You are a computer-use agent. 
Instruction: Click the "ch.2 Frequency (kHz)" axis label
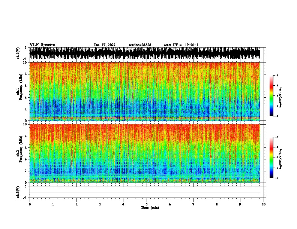20,149
